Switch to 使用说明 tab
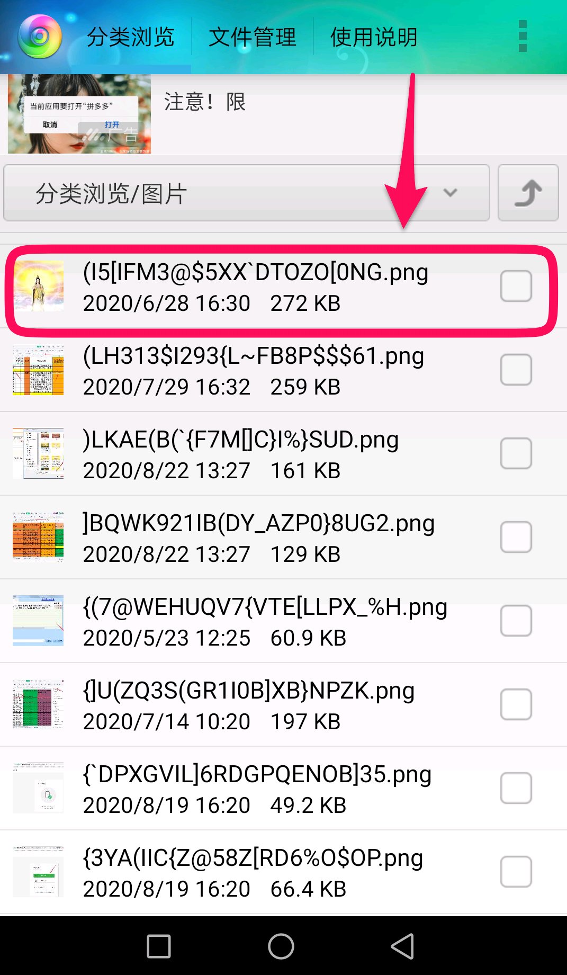 (x=374, y=37)
